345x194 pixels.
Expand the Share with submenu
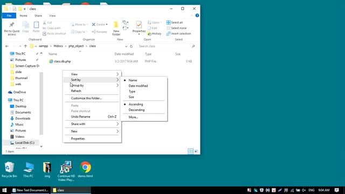click(x=92, y=124)
